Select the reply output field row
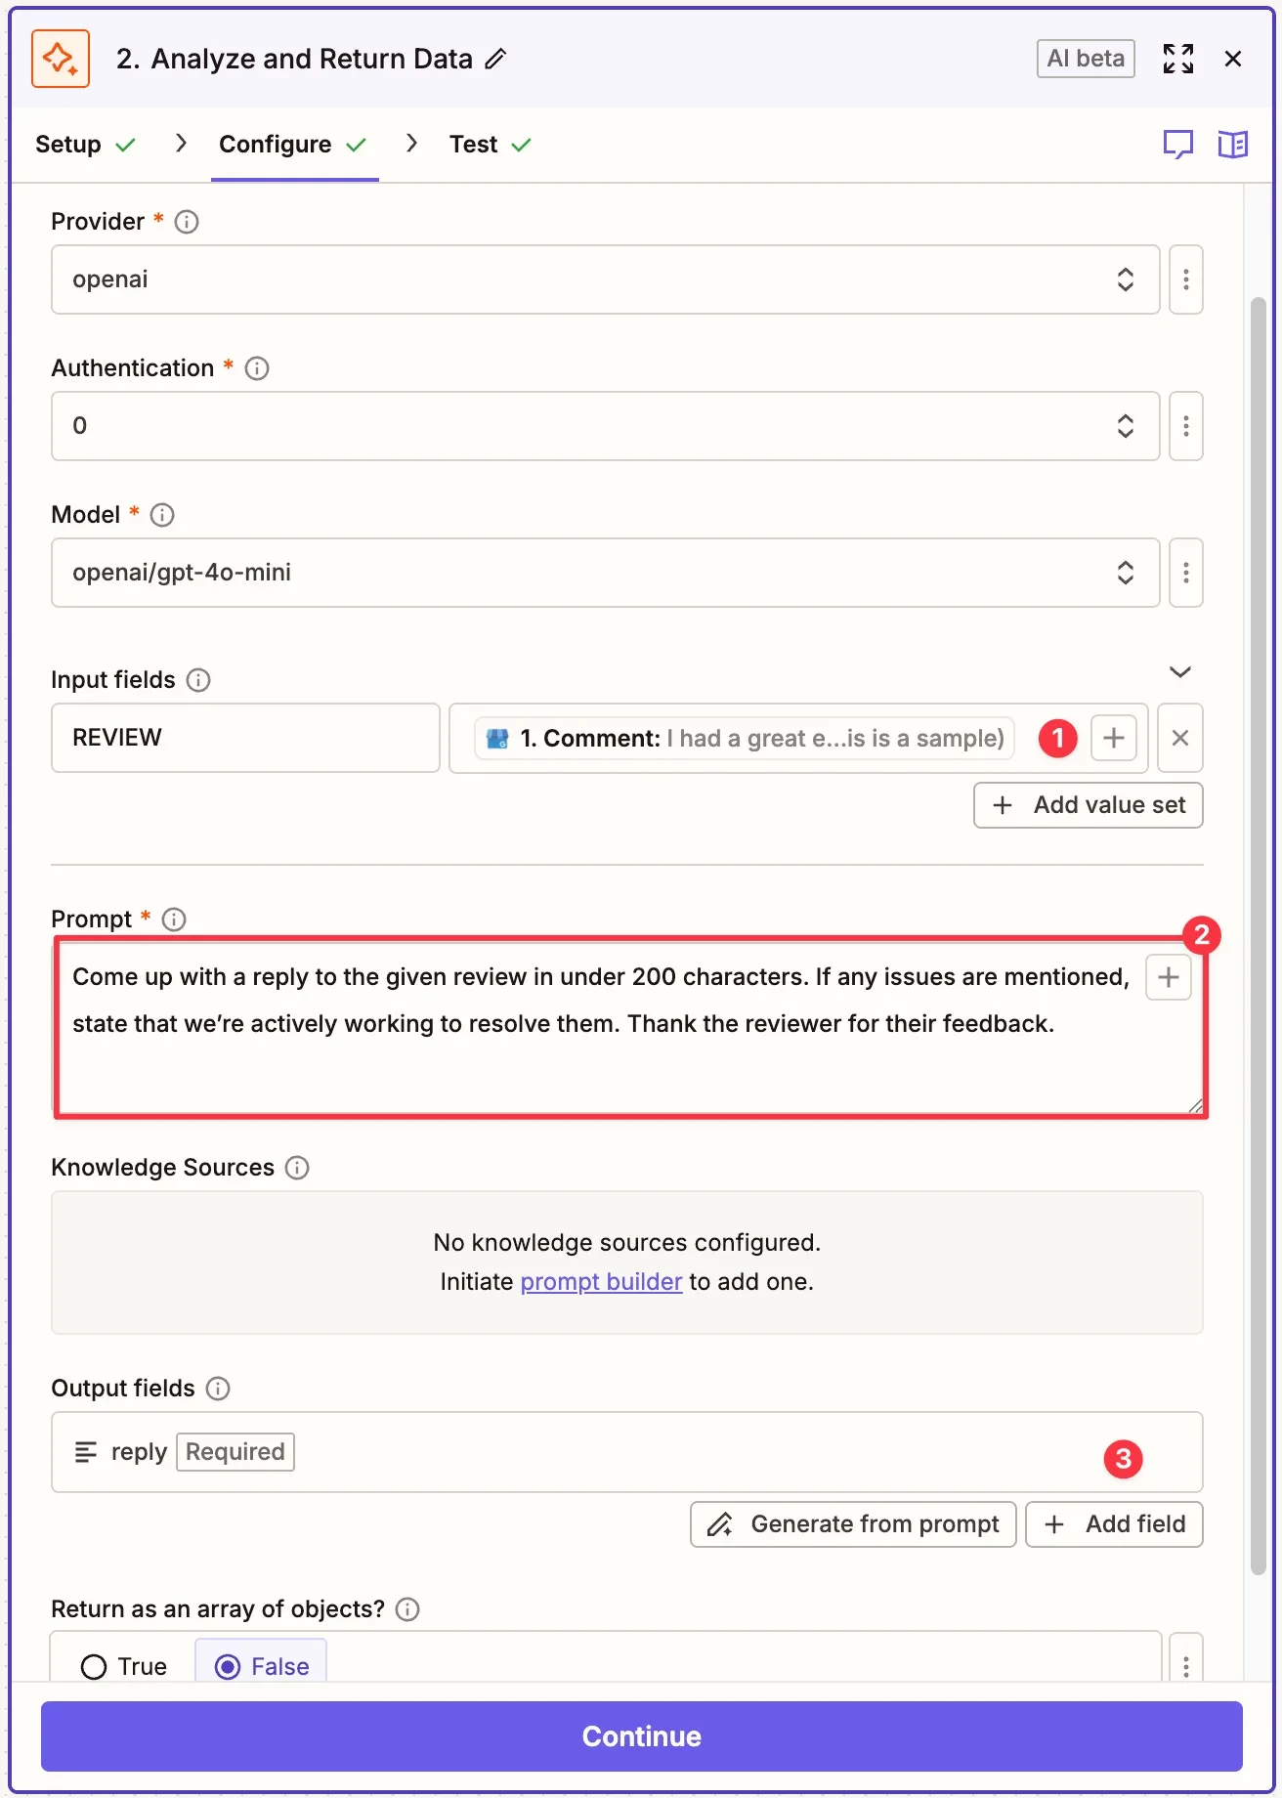The image size is (1282, 1798). (627, 1452)
